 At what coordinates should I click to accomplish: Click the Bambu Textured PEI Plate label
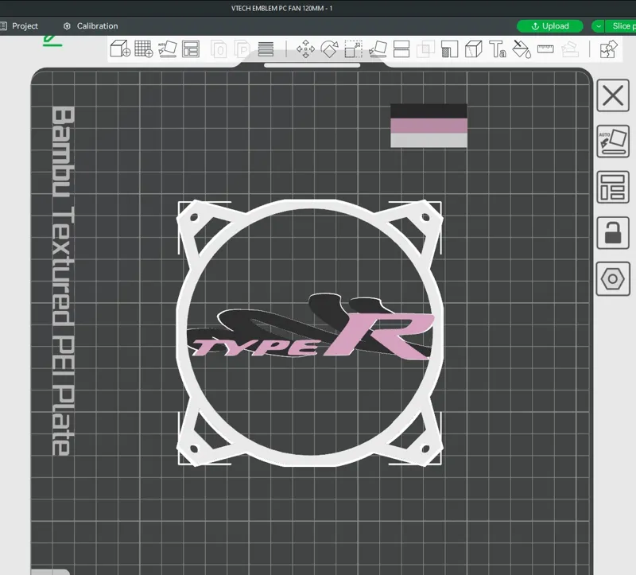pyautogui.click(x=64, y=281)
